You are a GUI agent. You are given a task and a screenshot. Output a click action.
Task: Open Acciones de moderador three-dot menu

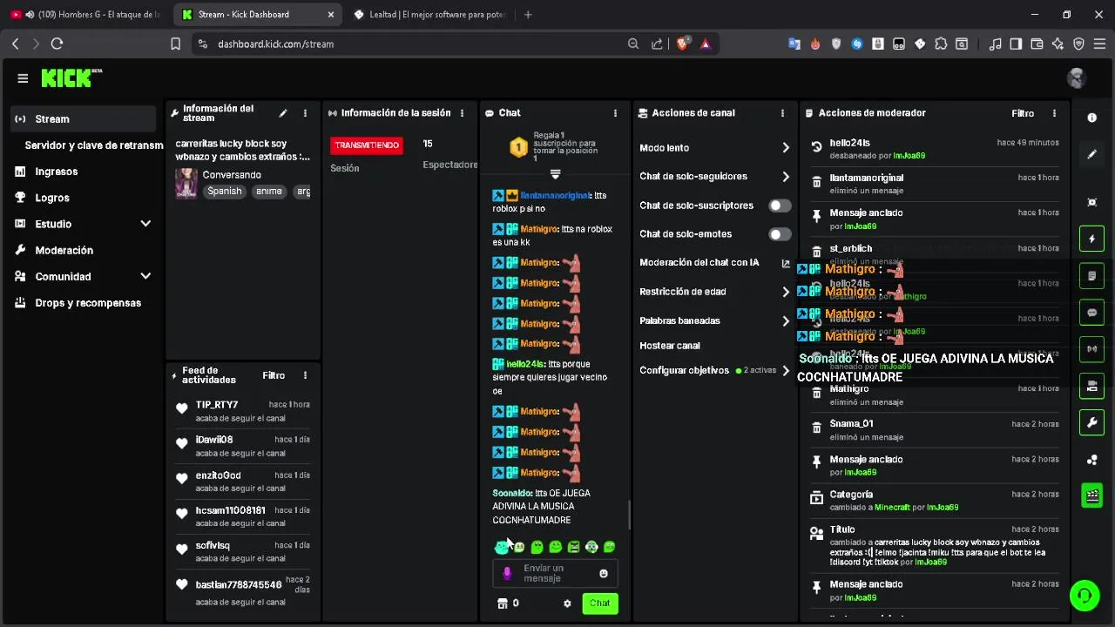[x=1054, y=113]
